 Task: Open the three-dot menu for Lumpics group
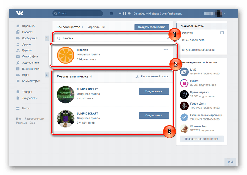coord(166,50)
